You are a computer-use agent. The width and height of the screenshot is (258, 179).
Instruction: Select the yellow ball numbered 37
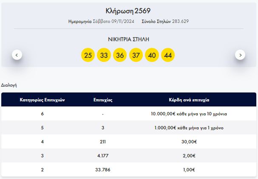pyautogui.click(x=136, y=55)
